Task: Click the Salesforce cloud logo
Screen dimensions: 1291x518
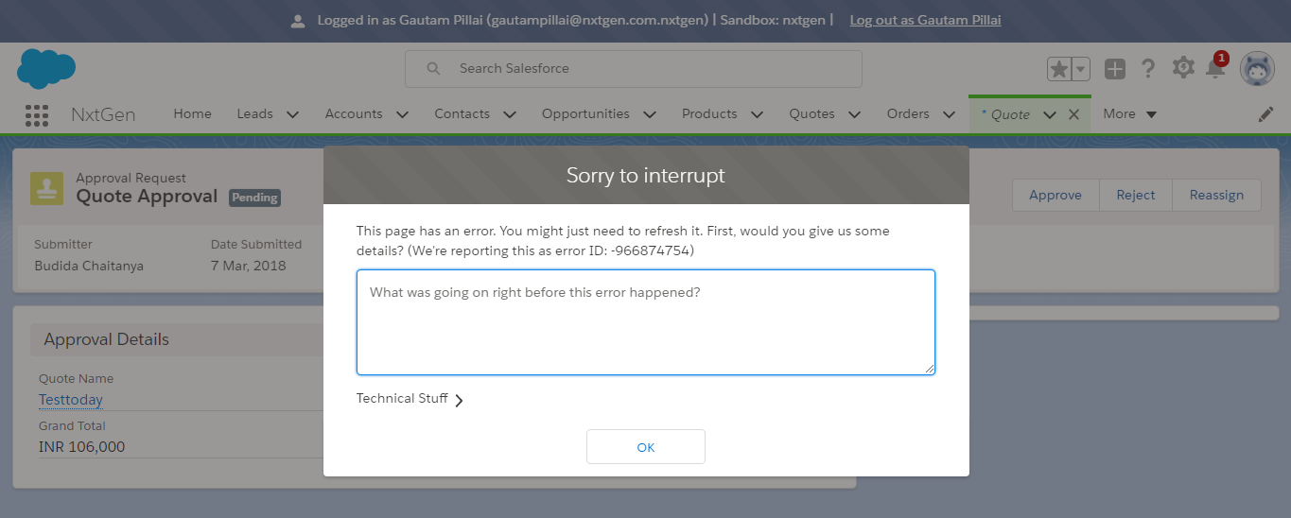Action: (46, 69)
